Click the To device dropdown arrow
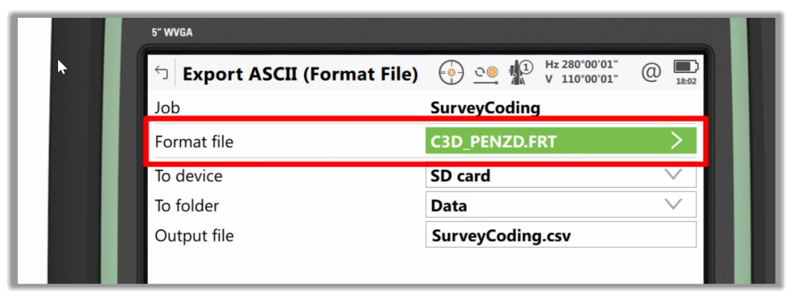This screenshot has width=794, height=303. point(673,175)
